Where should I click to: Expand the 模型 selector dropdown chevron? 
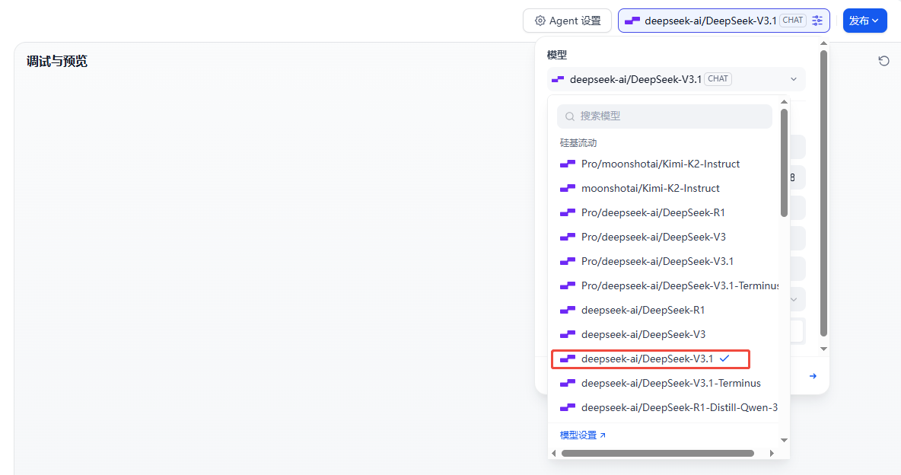coord(794,79)
